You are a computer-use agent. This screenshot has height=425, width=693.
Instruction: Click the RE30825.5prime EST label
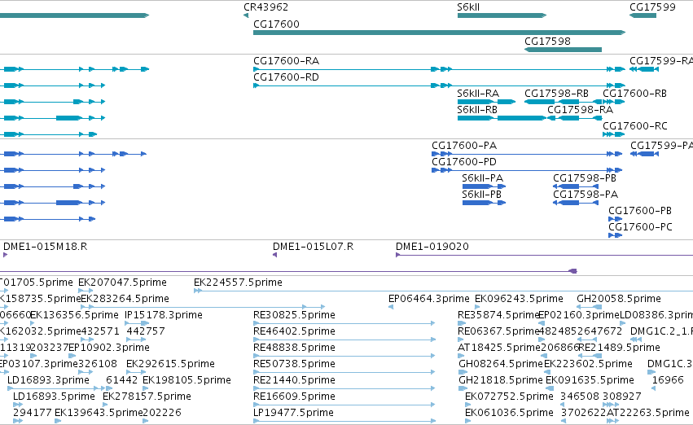[294, 315]
